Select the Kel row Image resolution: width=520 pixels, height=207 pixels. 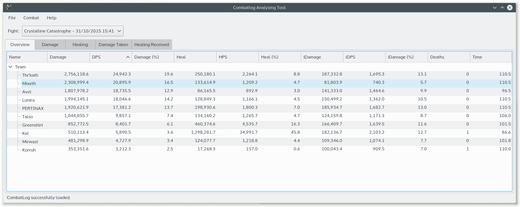pyautogui.click(x=259, y=133)
